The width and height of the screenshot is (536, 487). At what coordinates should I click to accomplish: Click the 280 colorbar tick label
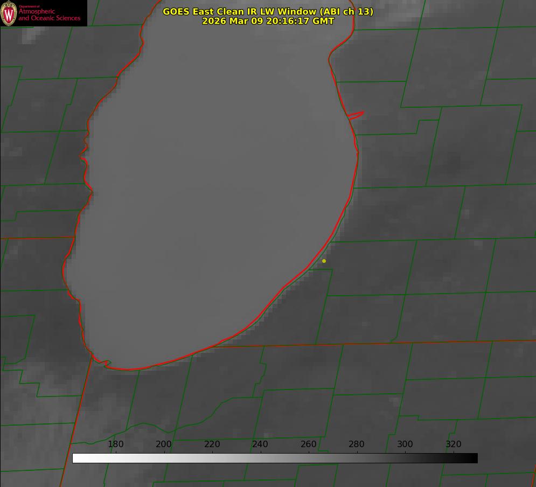[357, 444]
